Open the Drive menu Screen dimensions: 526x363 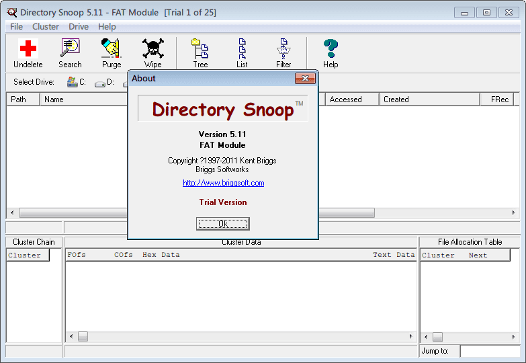coord(79,27)
